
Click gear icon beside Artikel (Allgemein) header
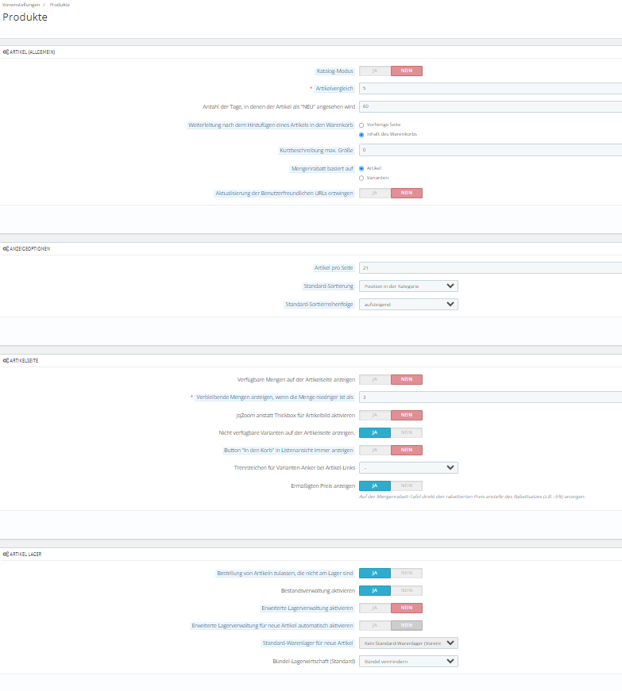[6, 52]
